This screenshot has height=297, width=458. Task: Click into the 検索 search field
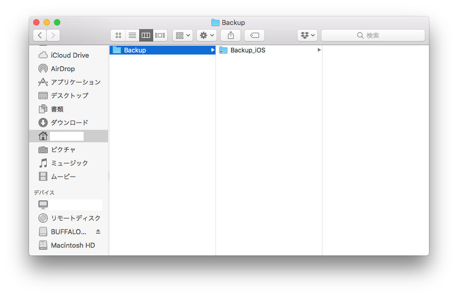click(x=373, y=35)
